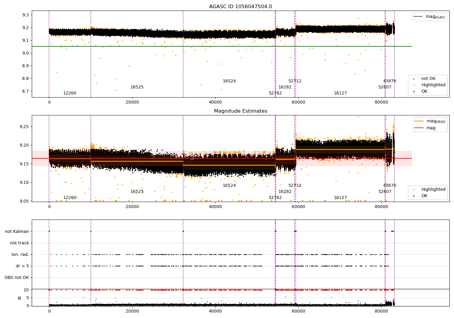Click '16127' label in Magnitude Estimates plot
The image size is (454, 318).
pyautogui.click(x=340, y=198)
